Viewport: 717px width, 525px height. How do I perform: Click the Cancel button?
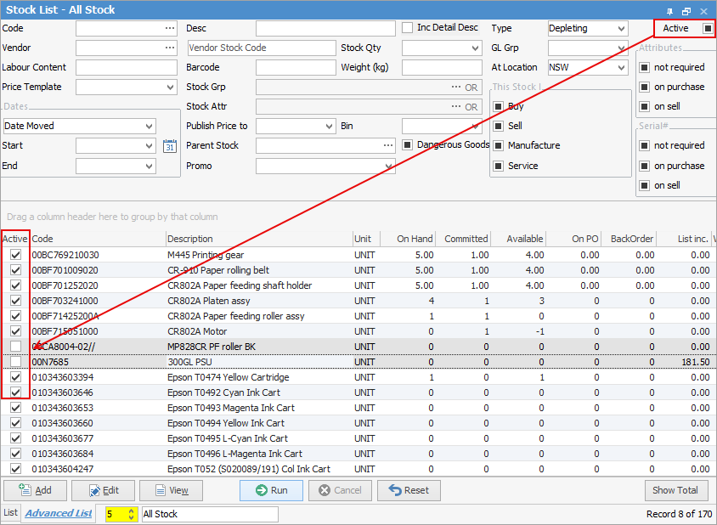point(340,490)
